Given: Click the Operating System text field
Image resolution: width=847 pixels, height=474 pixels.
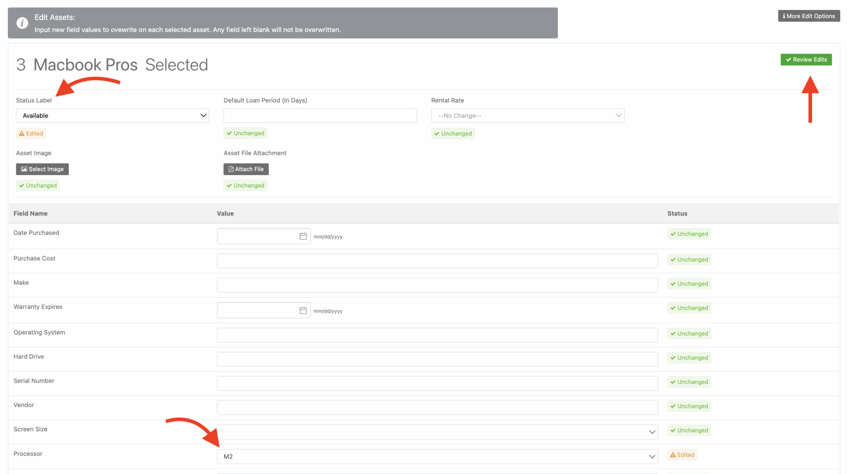Looking at the screenshot, I should tap(437, 335).
